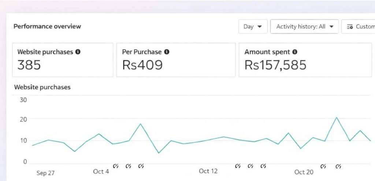Select the Website purchases 385 metric card
Viewport: 375px width, 181px height.
[63, 60]
